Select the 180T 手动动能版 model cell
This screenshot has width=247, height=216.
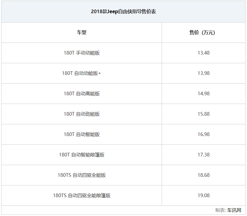tap(81, 53)
